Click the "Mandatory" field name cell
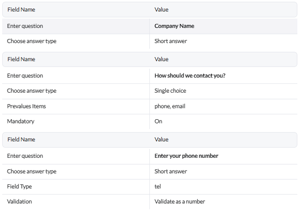 21,122
